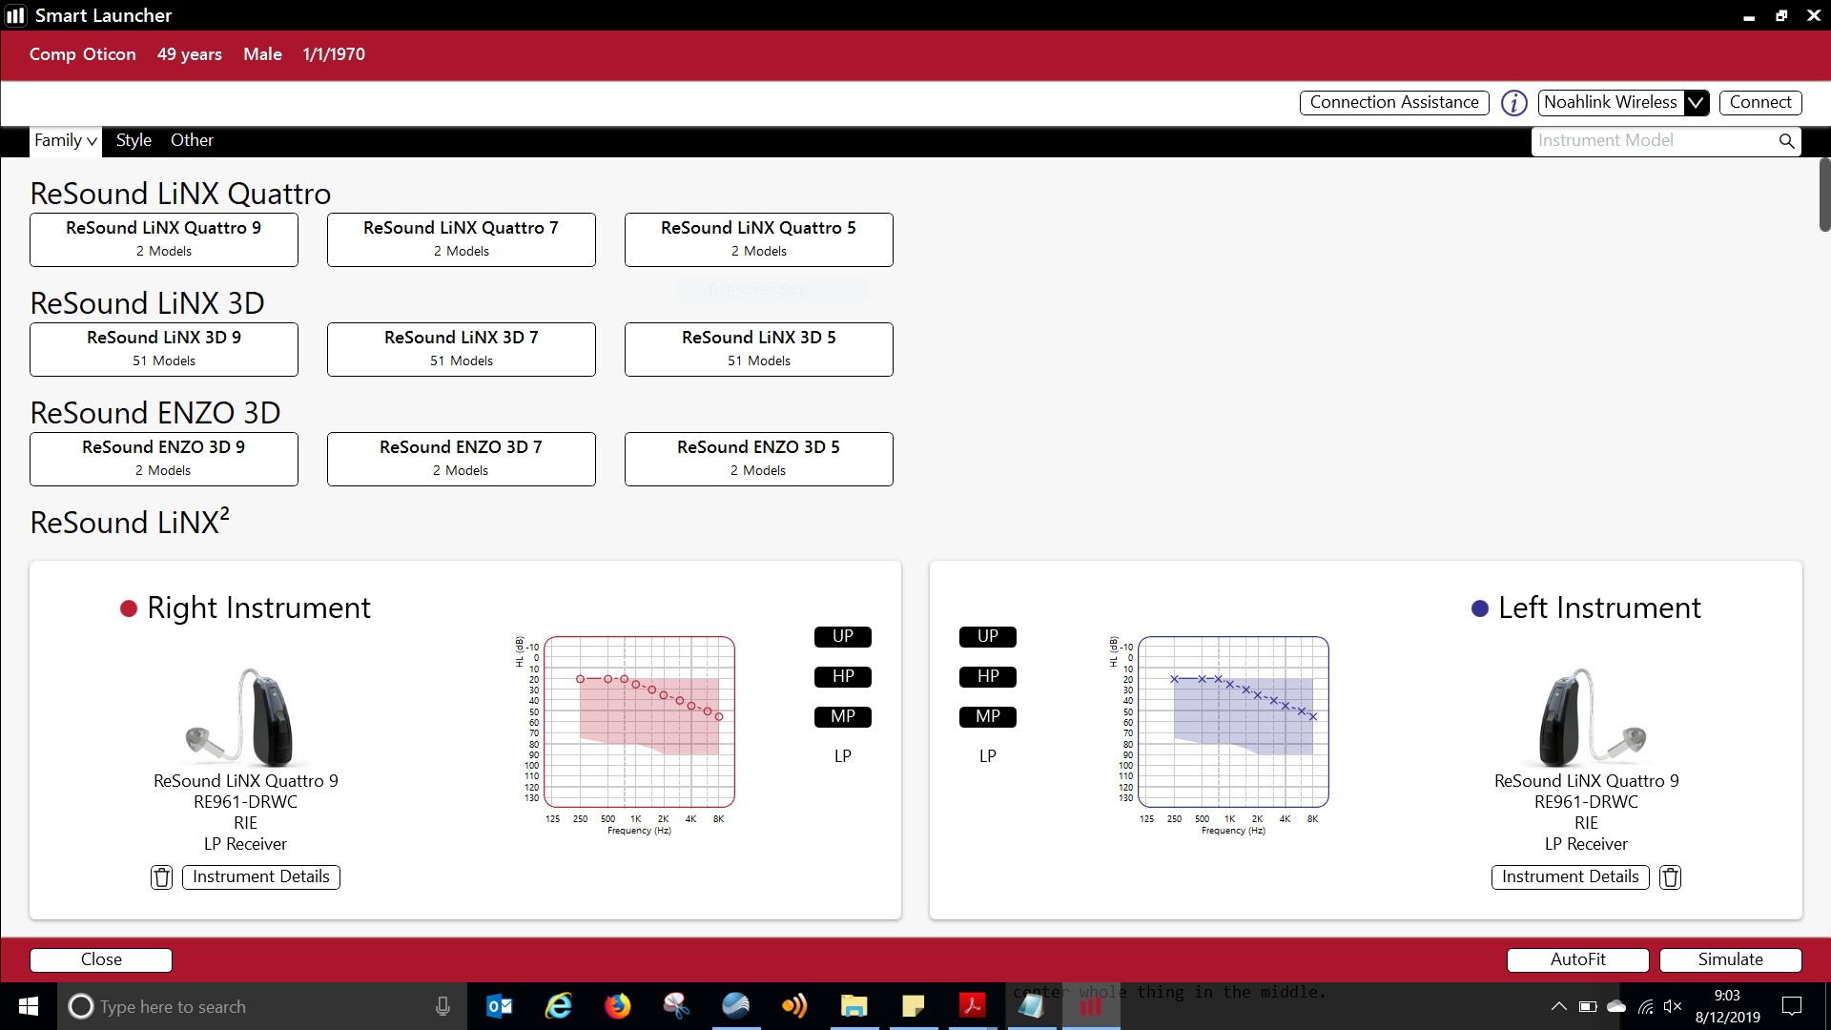
Task: Delete the right instrument with trash icon
Action: 162,877
